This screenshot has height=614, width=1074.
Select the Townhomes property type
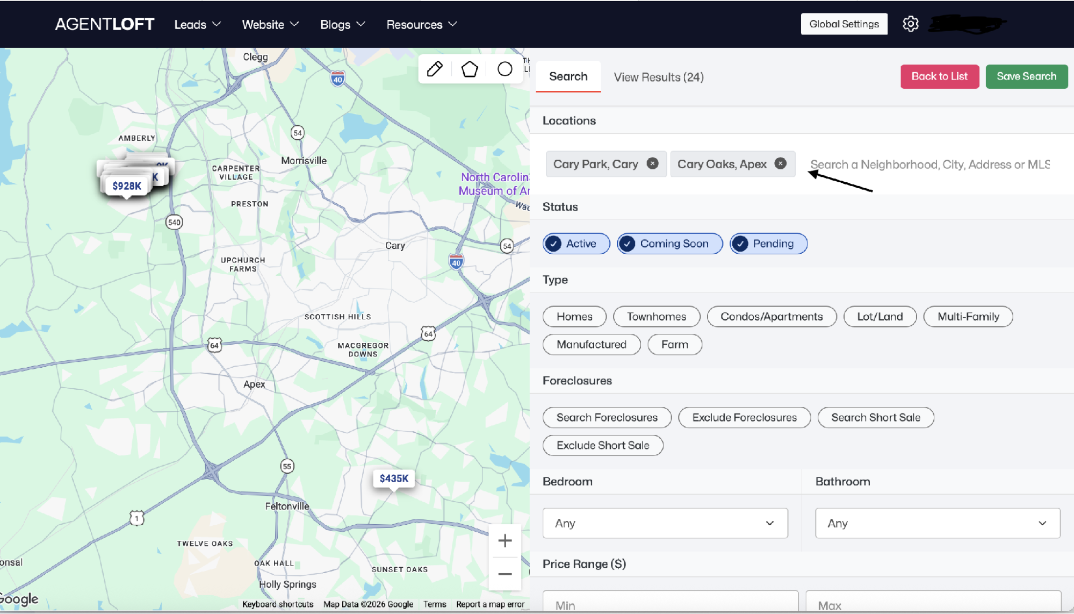pyautogui.click(x=657, y=317)
